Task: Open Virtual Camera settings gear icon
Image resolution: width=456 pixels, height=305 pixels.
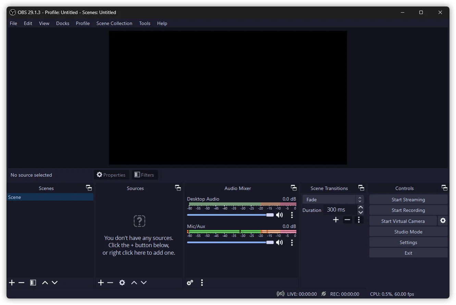Action: 443,221
